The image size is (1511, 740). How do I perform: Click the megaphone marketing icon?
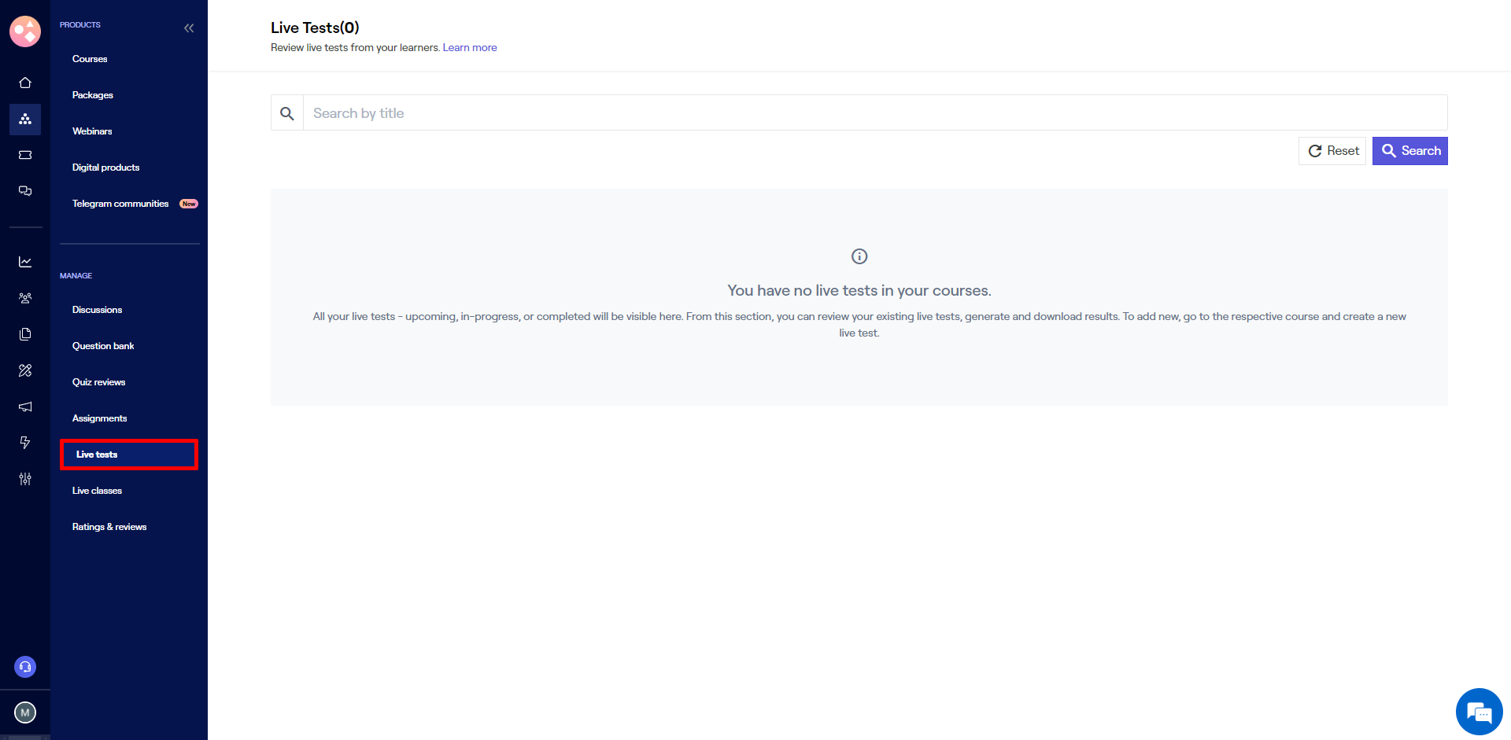coord(25,407)
